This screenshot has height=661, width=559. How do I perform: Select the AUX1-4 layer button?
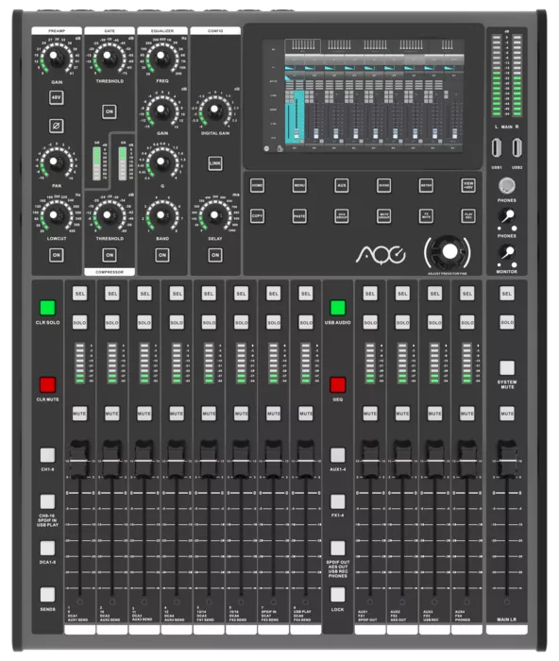(x=338, y=455)
